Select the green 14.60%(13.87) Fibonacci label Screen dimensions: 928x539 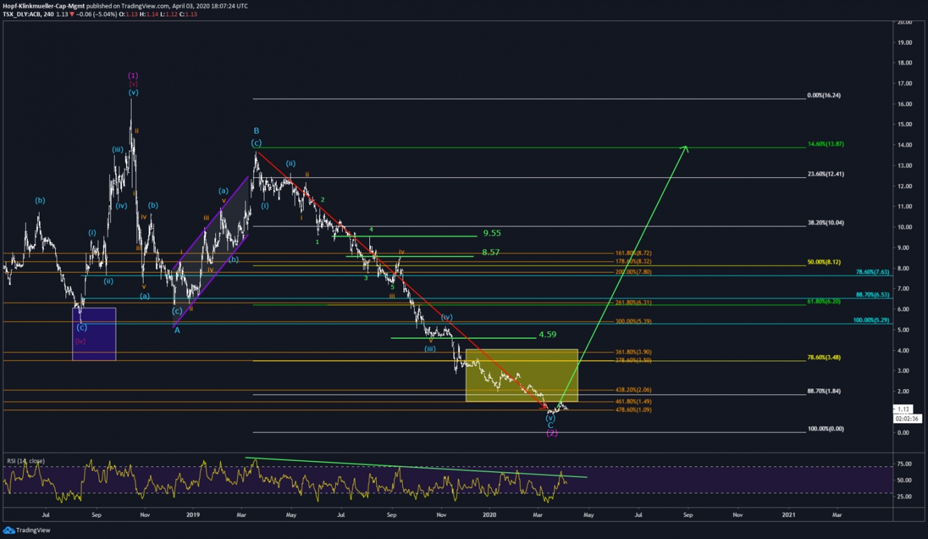click(x=826, y=144)
